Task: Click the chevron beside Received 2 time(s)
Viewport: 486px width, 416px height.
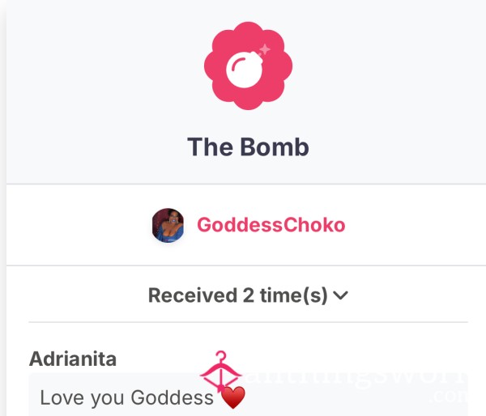Action: [341, 295]
